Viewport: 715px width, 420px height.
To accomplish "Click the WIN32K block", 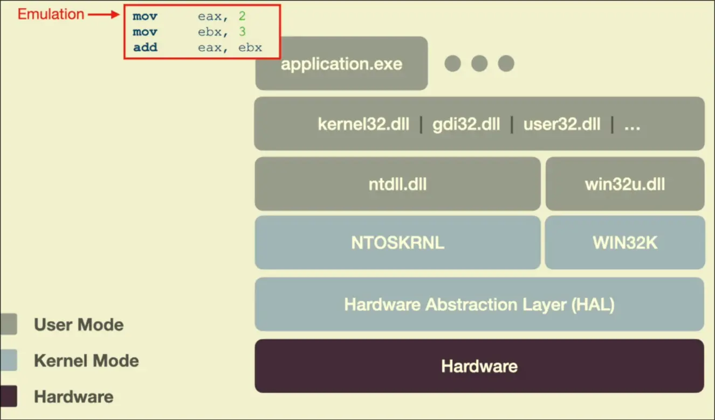I will (624, 242).
